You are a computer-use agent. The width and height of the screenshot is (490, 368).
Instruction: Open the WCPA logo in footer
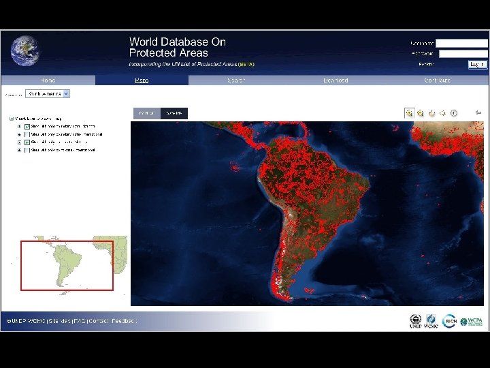point(471,322)
